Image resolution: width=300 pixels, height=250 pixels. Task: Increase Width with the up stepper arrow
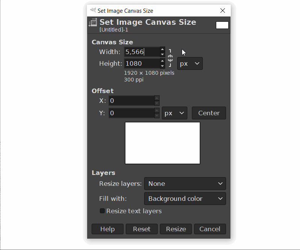(x=162, y=49)
